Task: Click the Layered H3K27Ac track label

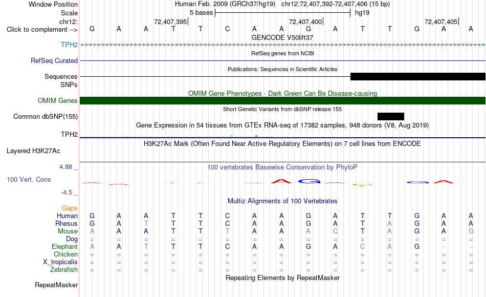Action: [33, 151]
